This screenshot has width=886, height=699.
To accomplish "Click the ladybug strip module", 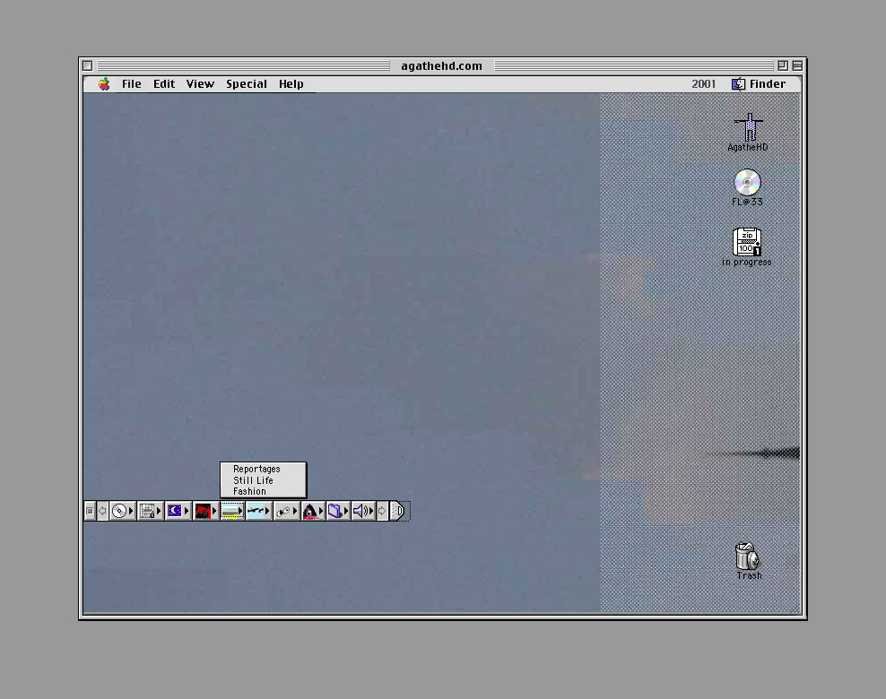I will coord(286,511).
